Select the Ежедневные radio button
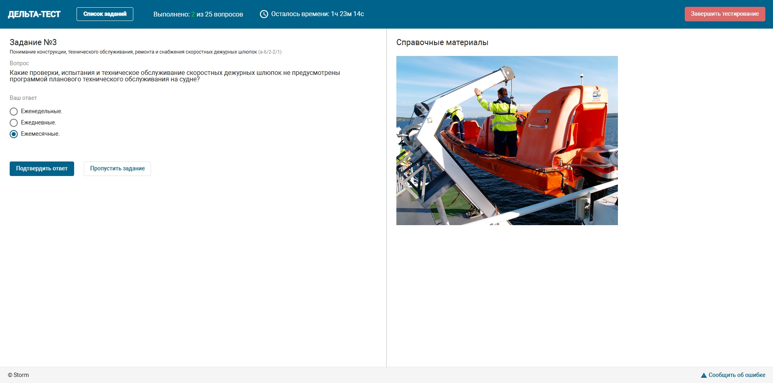This screenshot has width=773, height=383. pyautogui.click(x=14, y=123)
